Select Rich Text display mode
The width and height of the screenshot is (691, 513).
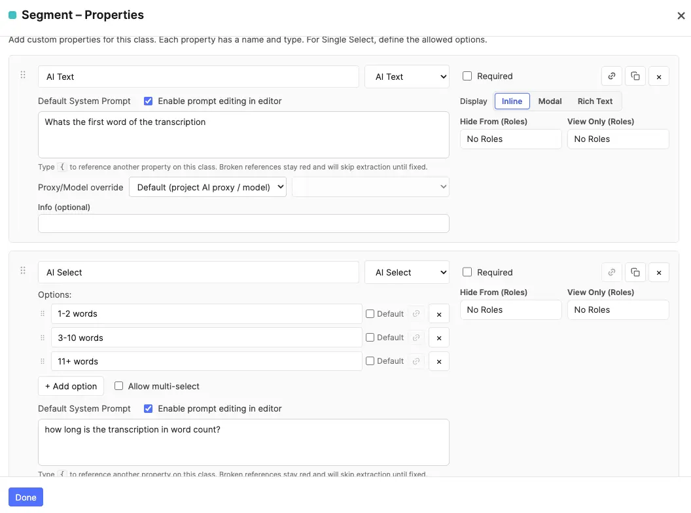[x=595, y=101]
